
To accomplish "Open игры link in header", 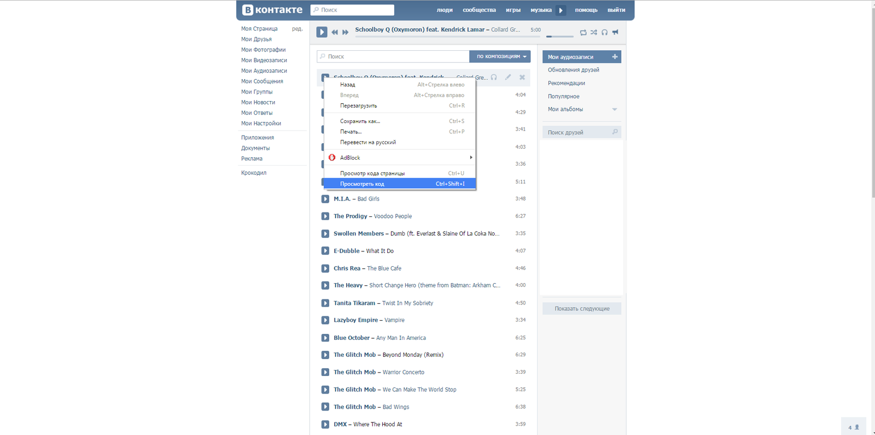I will tap(513, 10).
